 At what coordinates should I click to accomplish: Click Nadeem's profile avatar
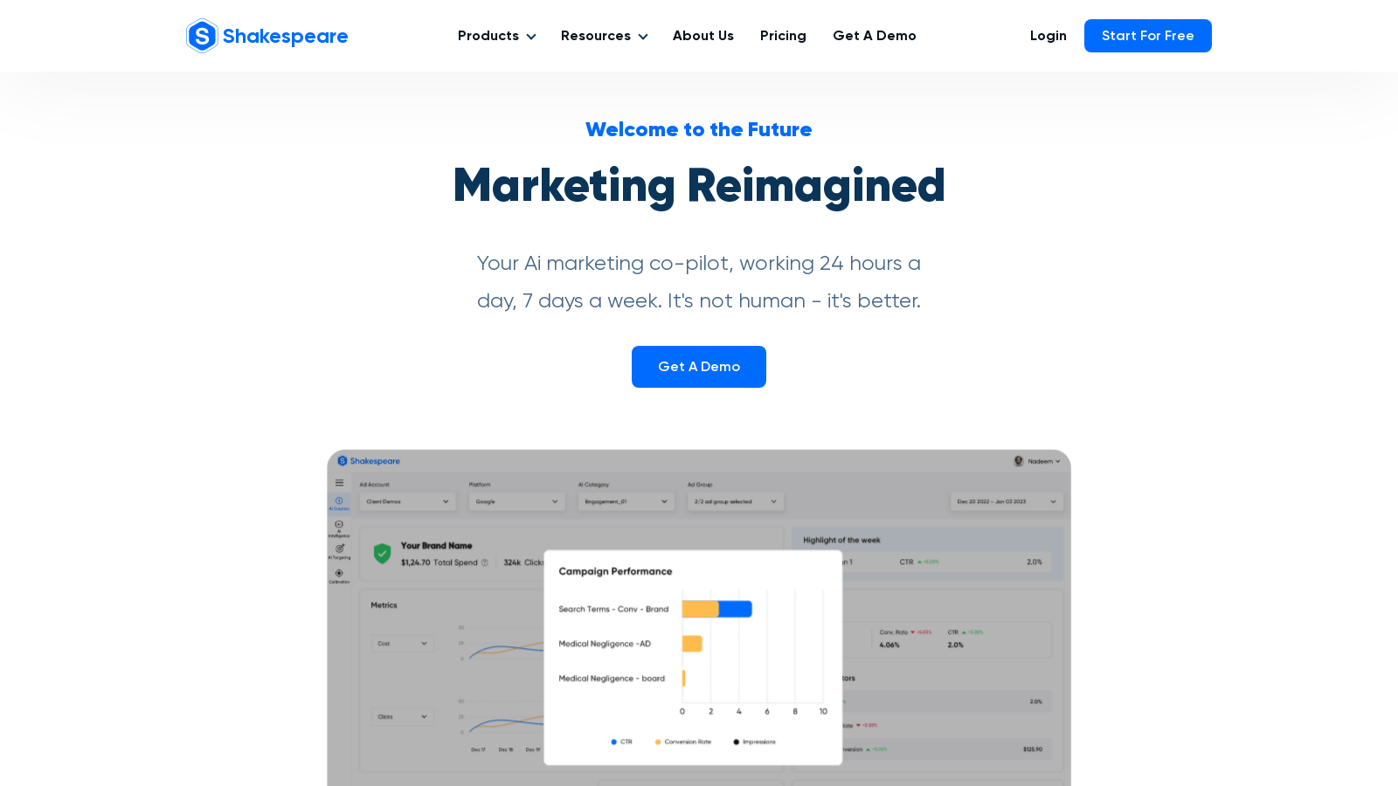1018,461
